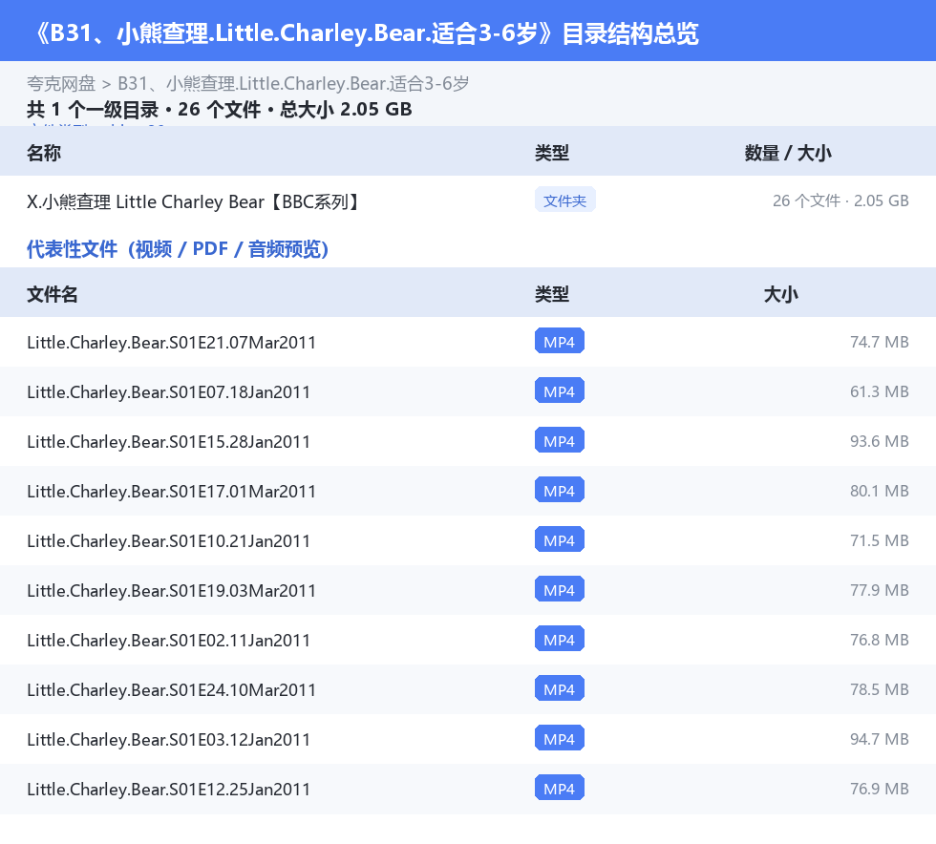This screenshot has width=936, height=844.
Task: Select the file Little.Charley.Bear.S01E24.10Mar2011
Action: [x=171, y=688]
